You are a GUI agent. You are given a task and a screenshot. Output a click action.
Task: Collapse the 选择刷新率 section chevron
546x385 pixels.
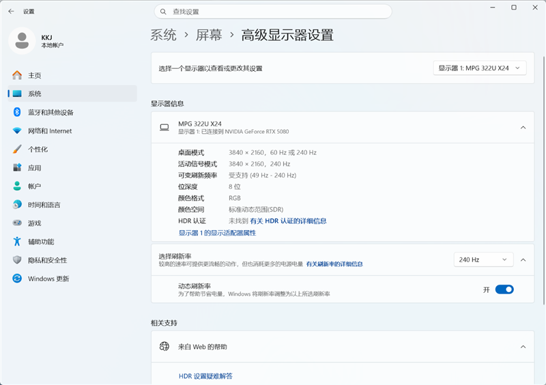523,260
